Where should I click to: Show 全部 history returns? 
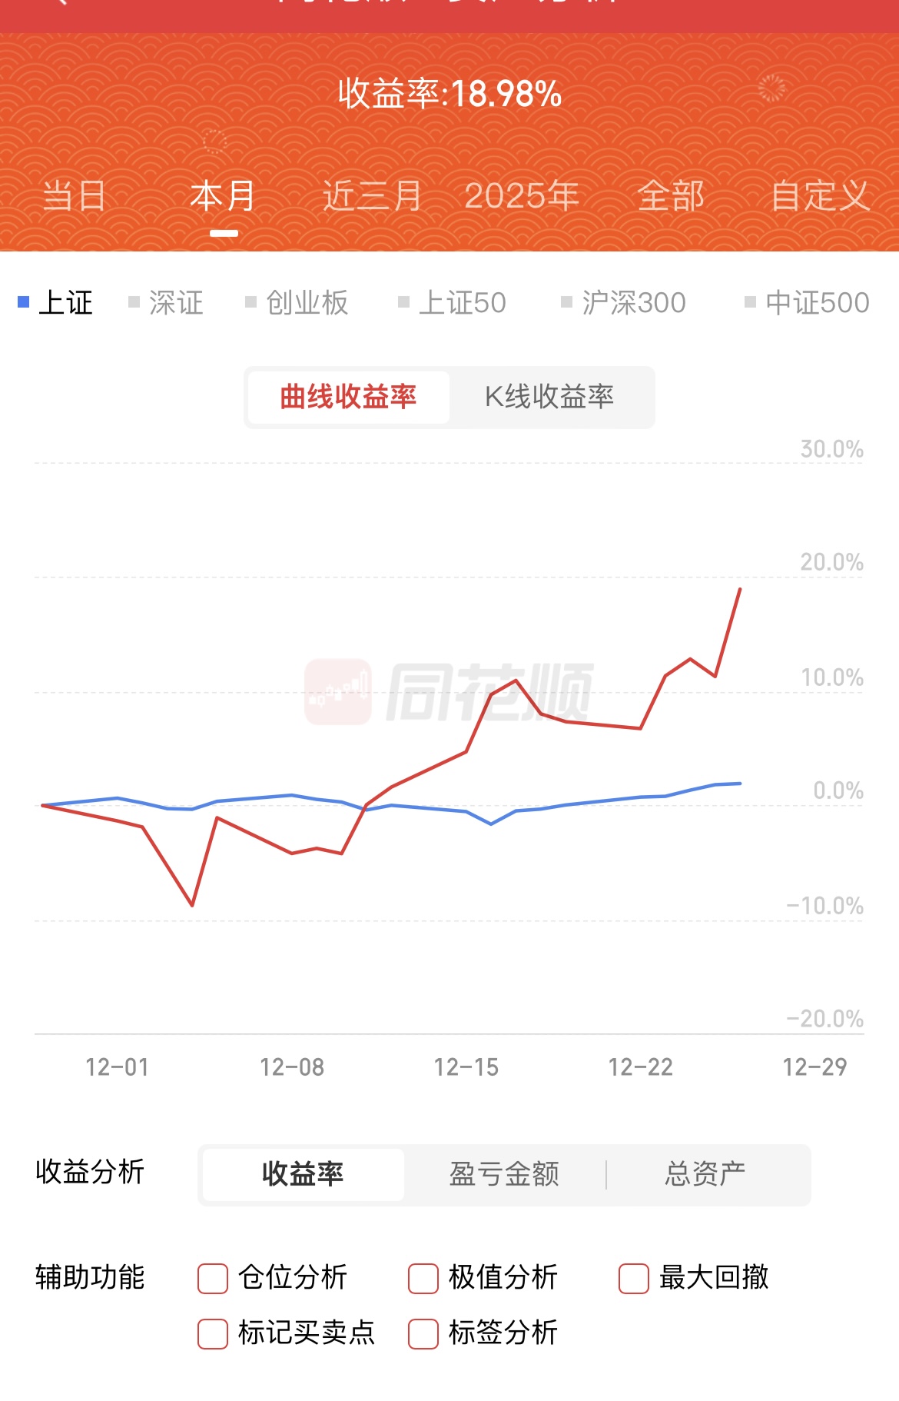pyautogui.click(x=671, y=196)
